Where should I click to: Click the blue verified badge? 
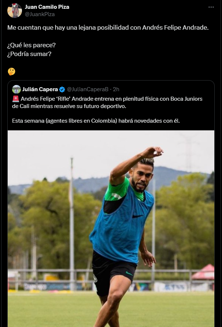coord(62,89)
